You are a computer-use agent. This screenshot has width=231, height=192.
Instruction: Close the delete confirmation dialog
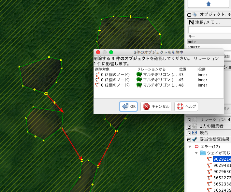[x=98, y=52]
